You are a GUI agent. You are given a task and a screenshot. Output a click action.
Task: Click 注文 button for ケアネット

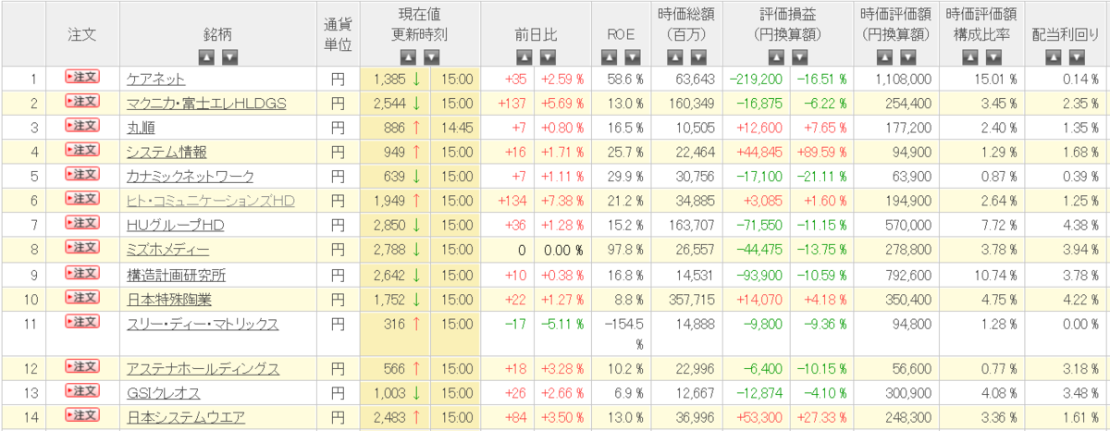click(81, 77)
